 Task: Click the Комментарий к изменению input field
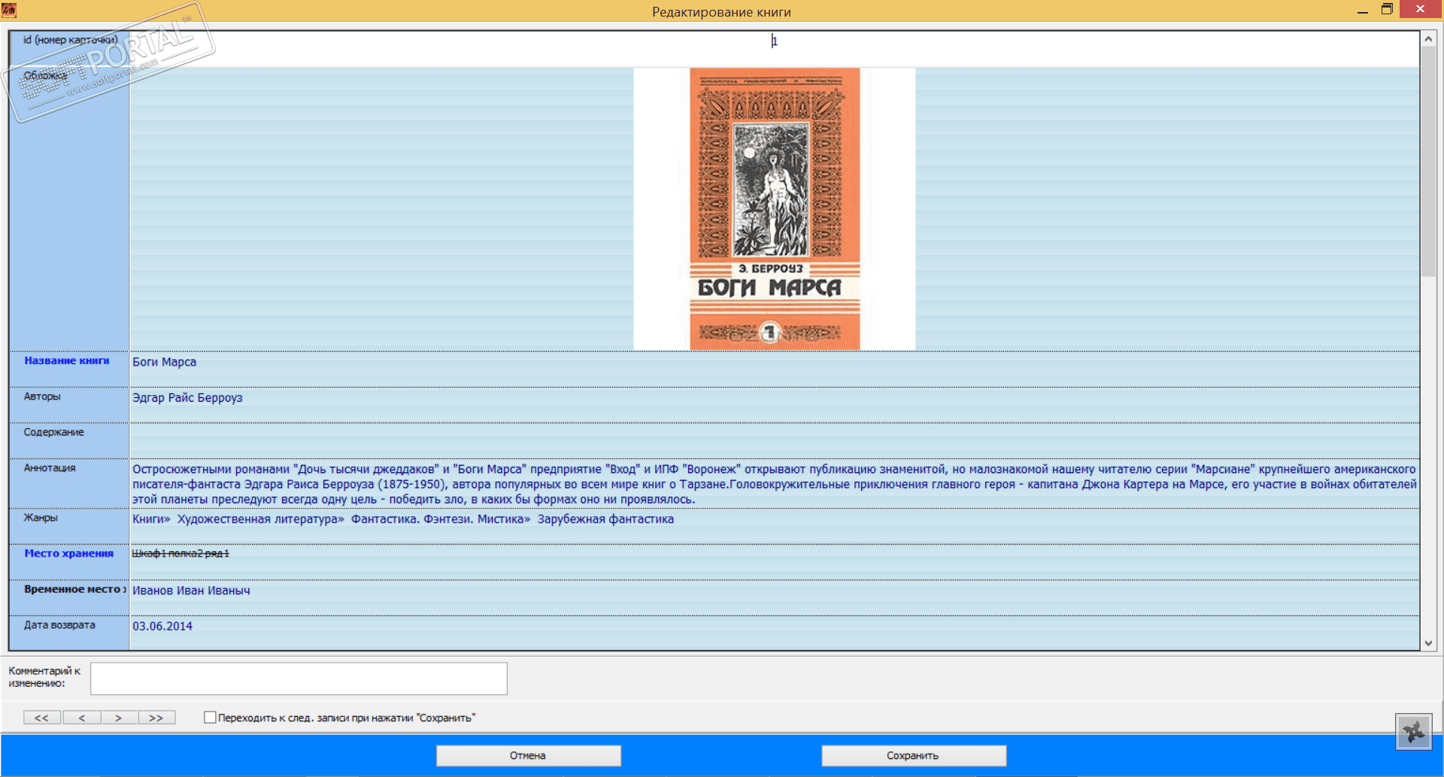299,678
